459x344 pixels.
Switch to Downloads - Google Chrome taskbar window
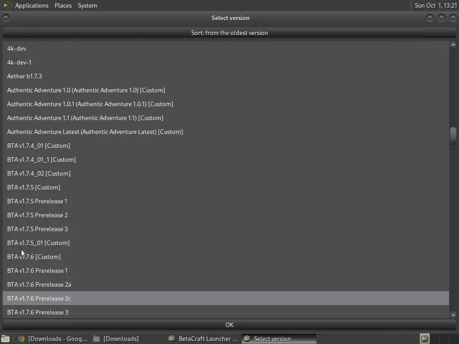coord(53,339)
